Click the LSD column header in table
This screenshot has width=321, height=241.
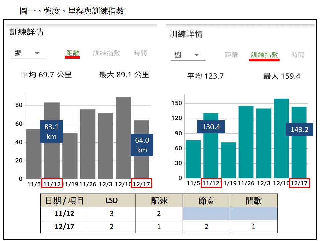111,200
